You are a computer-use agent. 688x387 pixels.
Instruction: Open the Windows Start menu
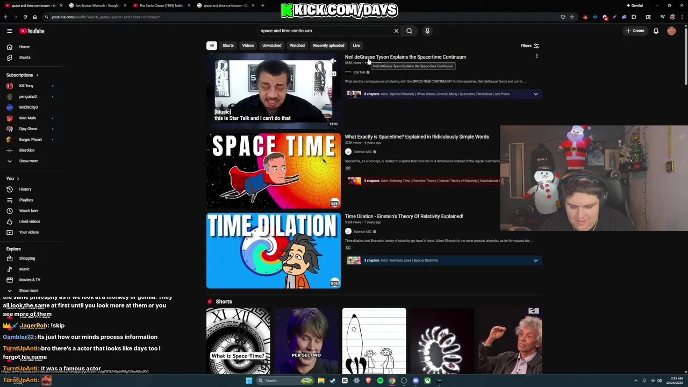tap(249, 381)
